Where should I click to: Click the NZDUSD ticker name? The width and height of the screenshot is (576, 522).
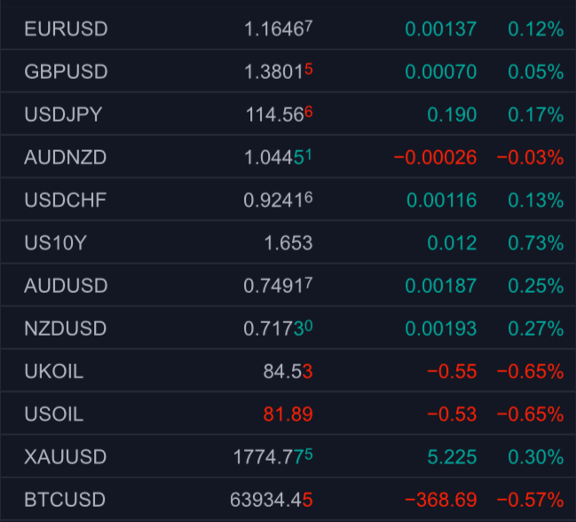66,328
